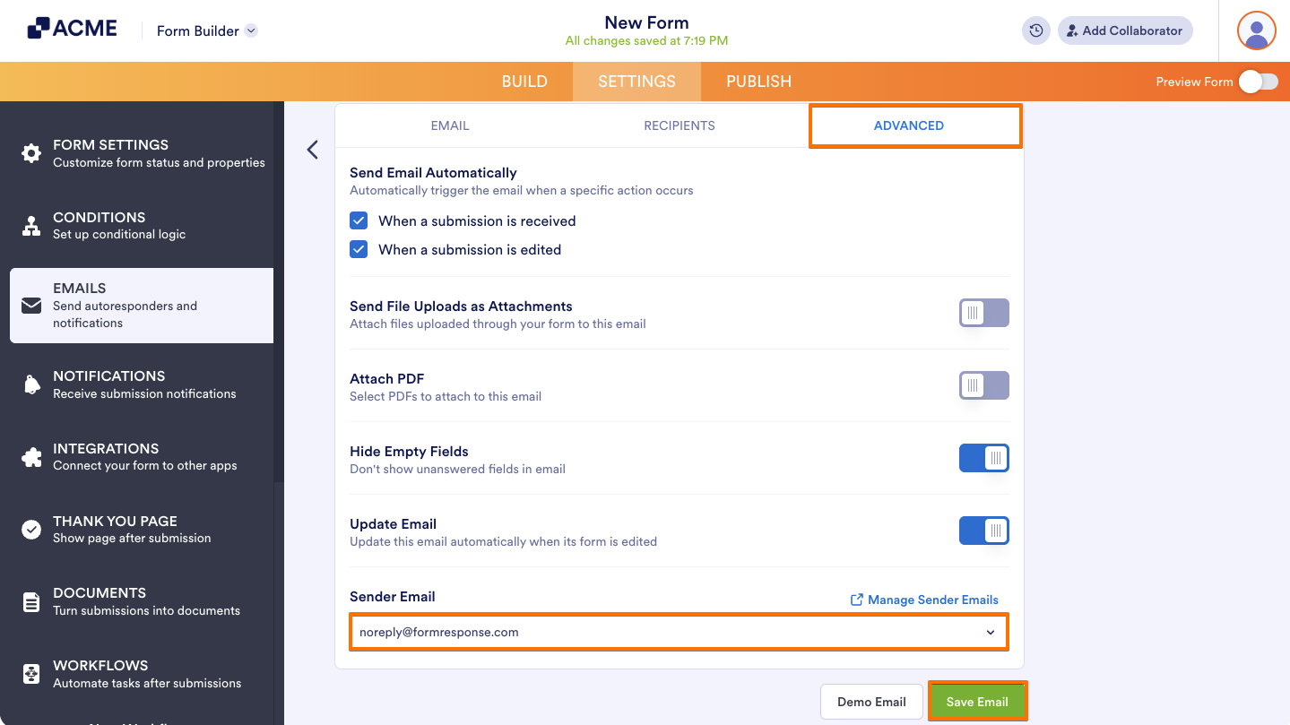Screen dimensions: 1290x725
Task: Switch to the EMAIL sub-tab
Action: tap(450, 125)
